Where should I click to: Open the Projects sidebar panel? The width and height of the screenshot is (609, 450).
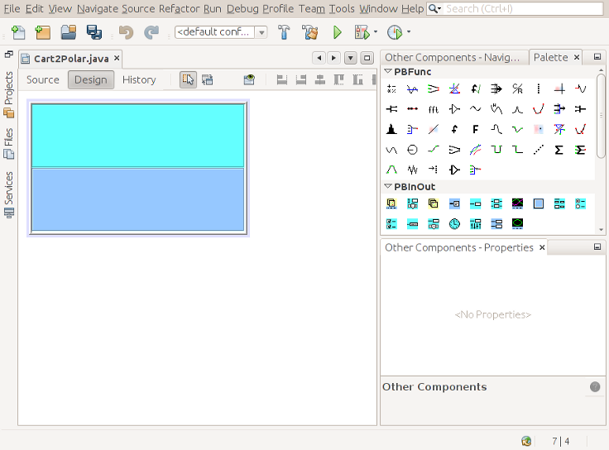(x=9, y=93)
